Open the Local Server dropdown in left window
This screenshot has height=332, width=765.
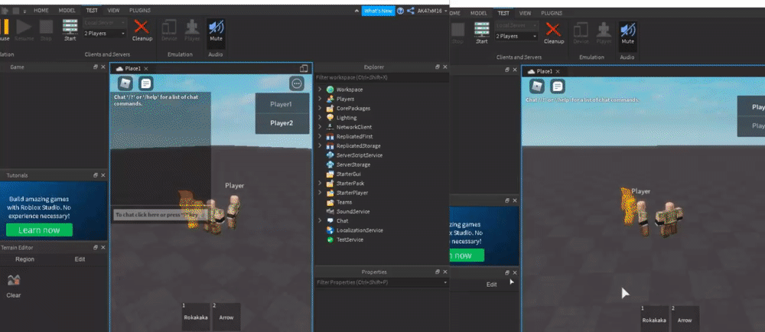[x=105, y=23]
